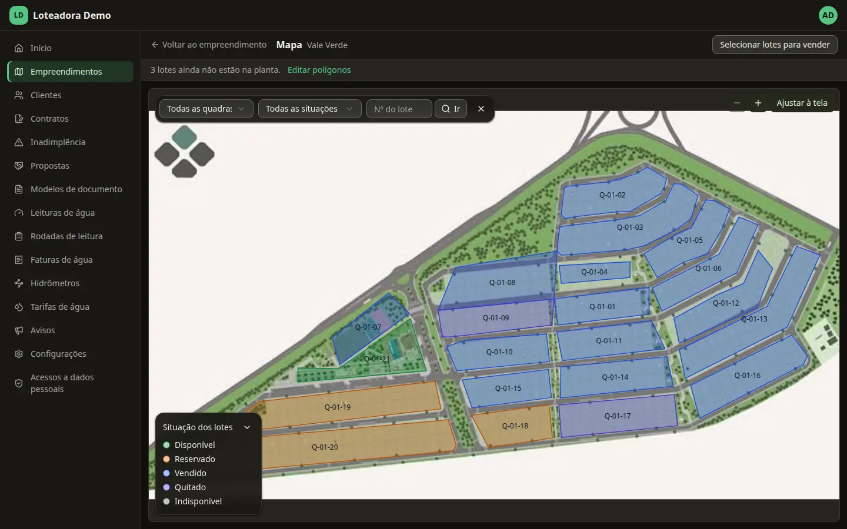Viewport: 847px width, 529px height.
Task: Click the Leituras de água gauge icon
Action: click(x=19, y=213)
